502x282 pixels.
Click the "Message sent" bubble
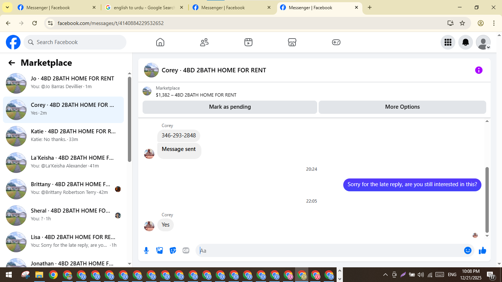point(179,151)
